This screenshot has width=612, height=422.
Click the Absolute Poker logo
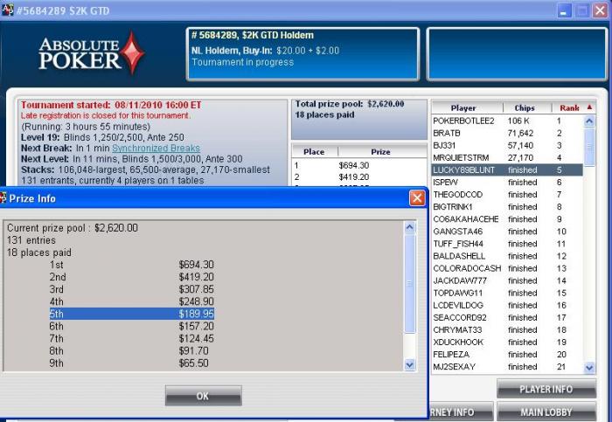click(92, 54)
